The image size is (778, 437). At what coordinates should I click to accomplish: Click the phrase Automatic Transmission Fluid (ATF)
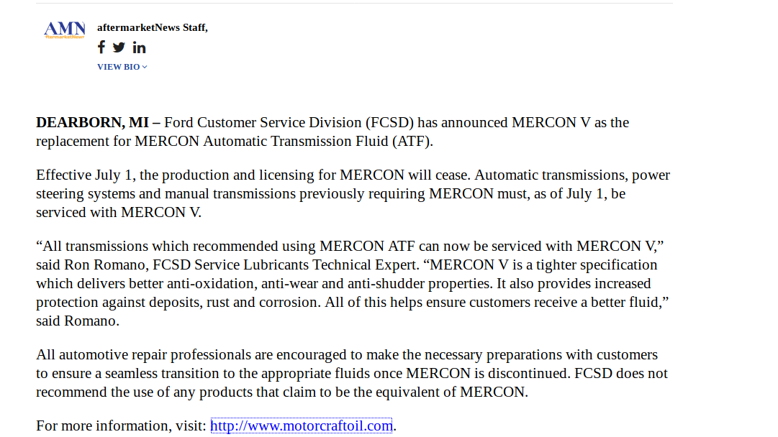pos(318,141)
